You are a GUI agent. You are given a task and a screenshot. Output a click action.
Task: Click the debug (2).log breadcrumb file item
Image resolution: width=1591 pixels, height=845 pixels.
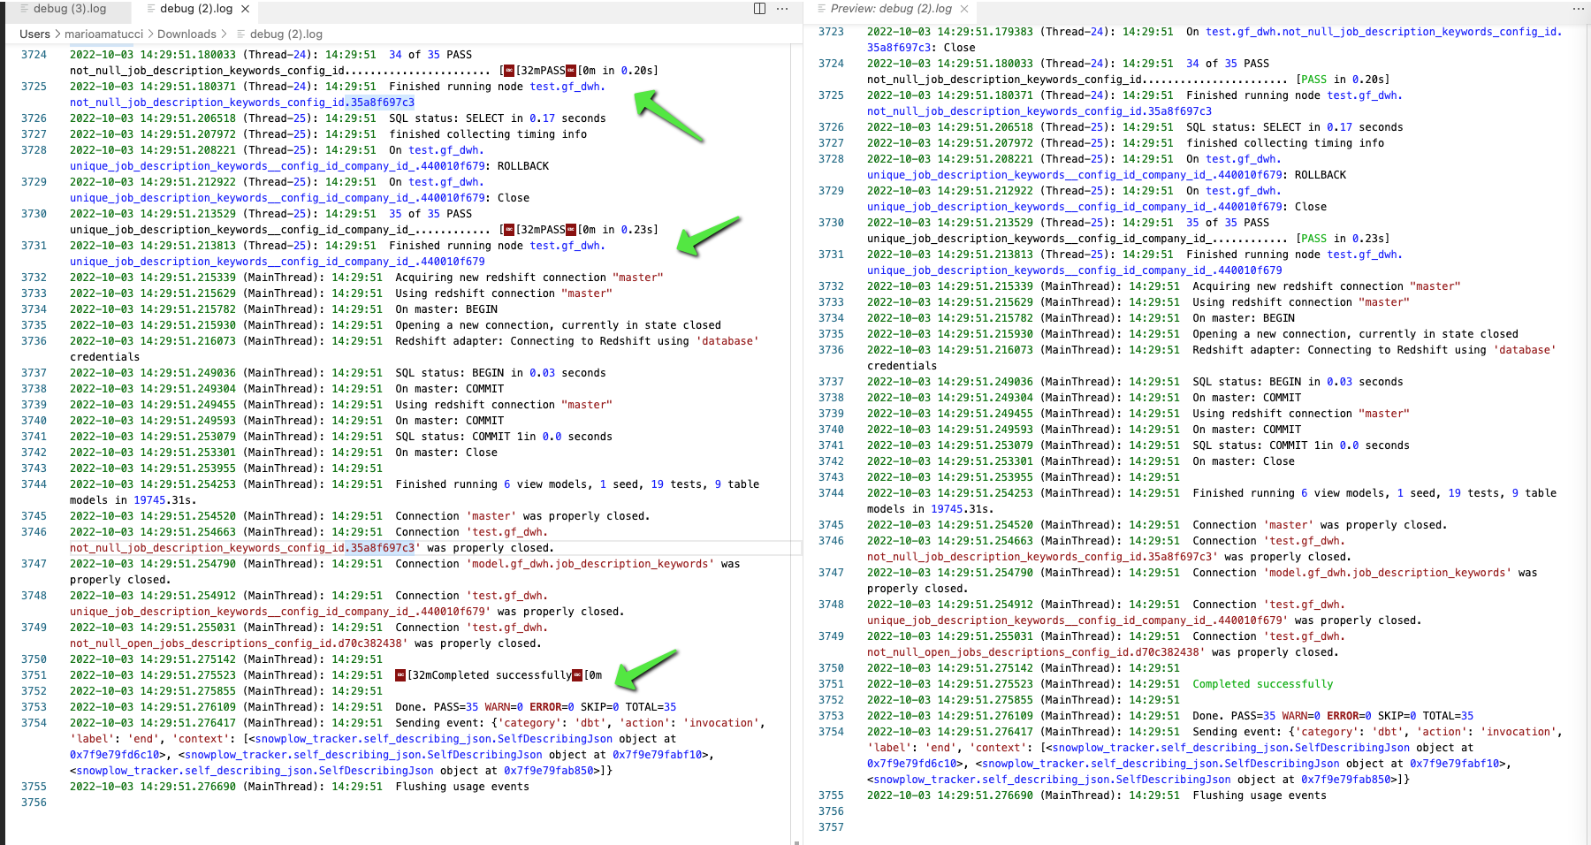pyautogui.click(x=285, y=34)
